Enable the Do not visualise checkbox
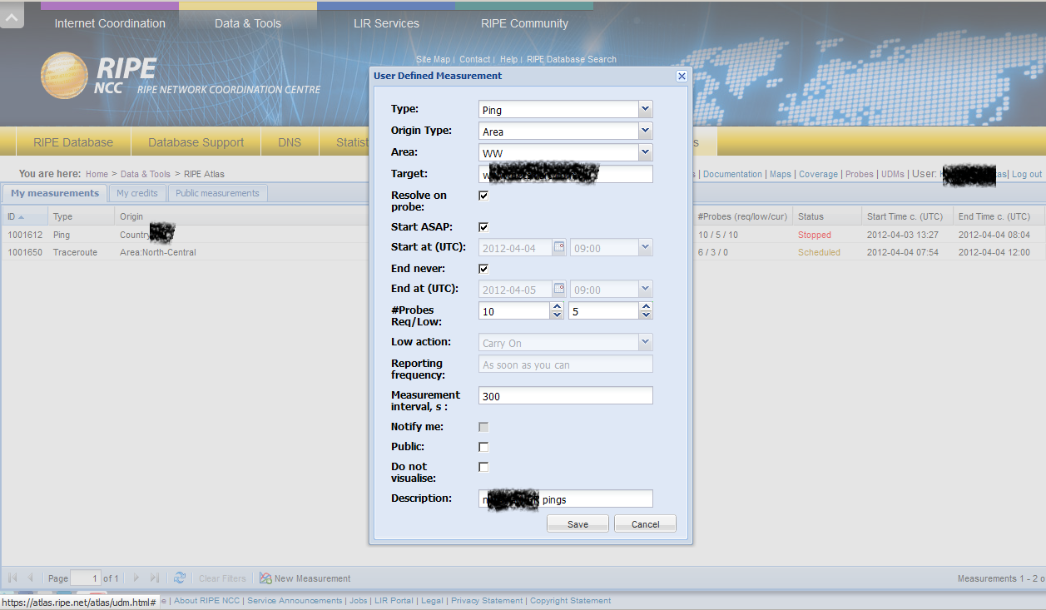Viewport: 1046px width, 610px height. click(483, 467)
